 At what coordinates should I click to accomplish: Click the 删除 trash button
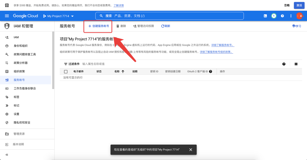coord(121,26)
